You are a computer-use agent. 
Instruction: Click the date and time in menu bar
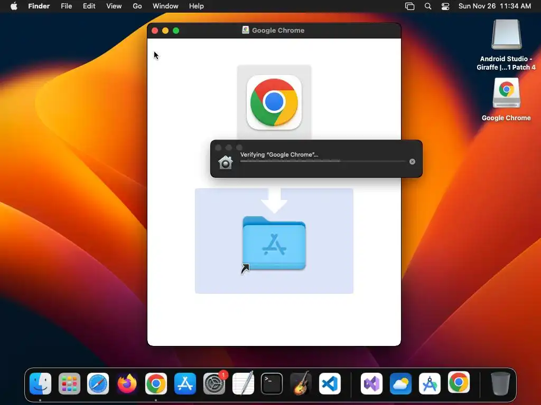(495, 6)
